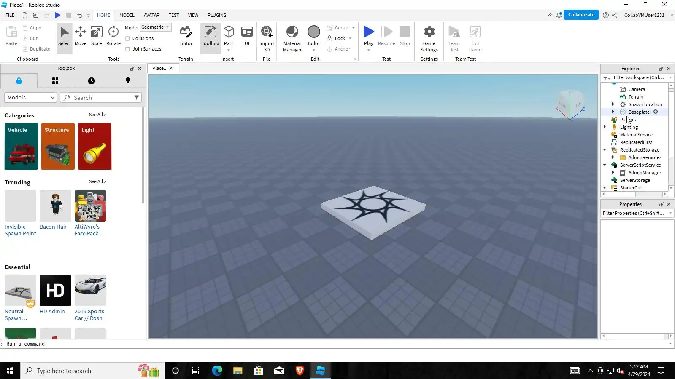Open the Material Manager

point(292,38)
